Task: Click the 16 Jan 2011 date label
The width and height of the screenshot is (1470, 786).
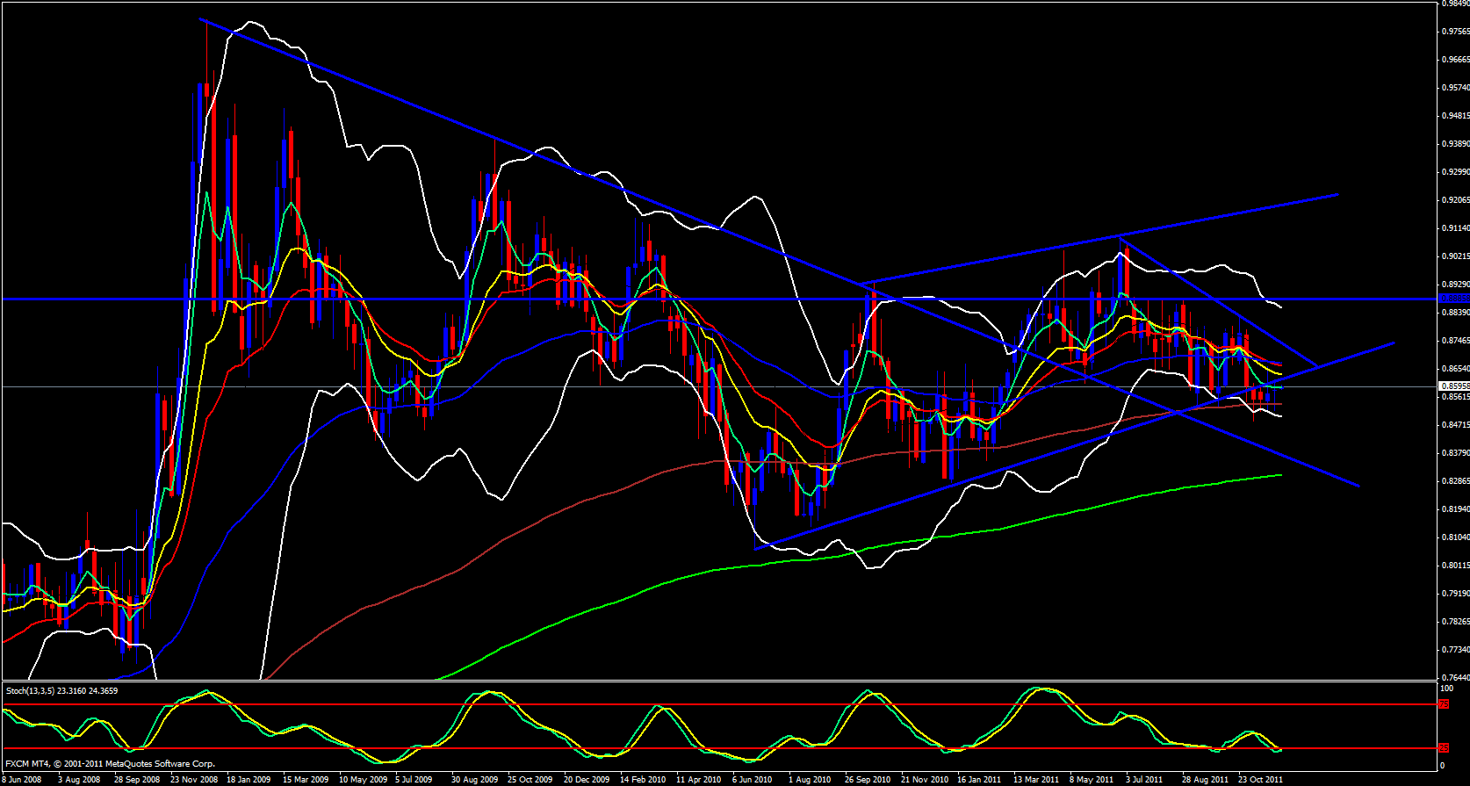Action: (x=979, y=779)
